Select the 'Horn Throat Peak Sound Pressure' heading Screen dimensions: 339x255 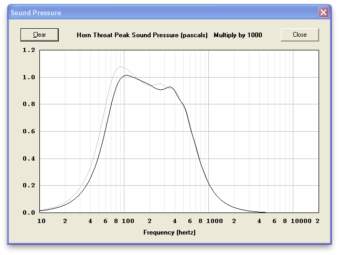coord(142,35)
